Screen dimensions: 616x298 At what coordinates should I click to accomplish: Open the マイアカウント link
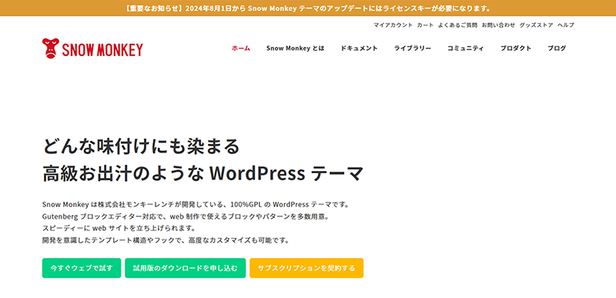(x=393, y=25)
